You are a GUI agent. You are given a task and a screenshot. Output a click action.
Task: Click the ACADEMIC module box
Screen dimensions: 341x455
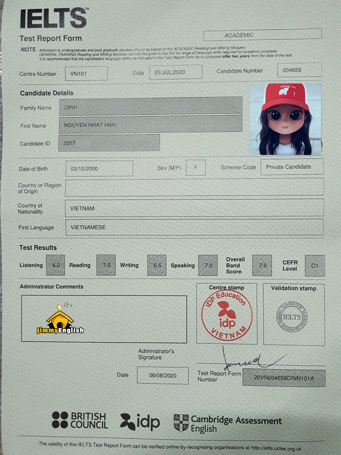point(262,35)
